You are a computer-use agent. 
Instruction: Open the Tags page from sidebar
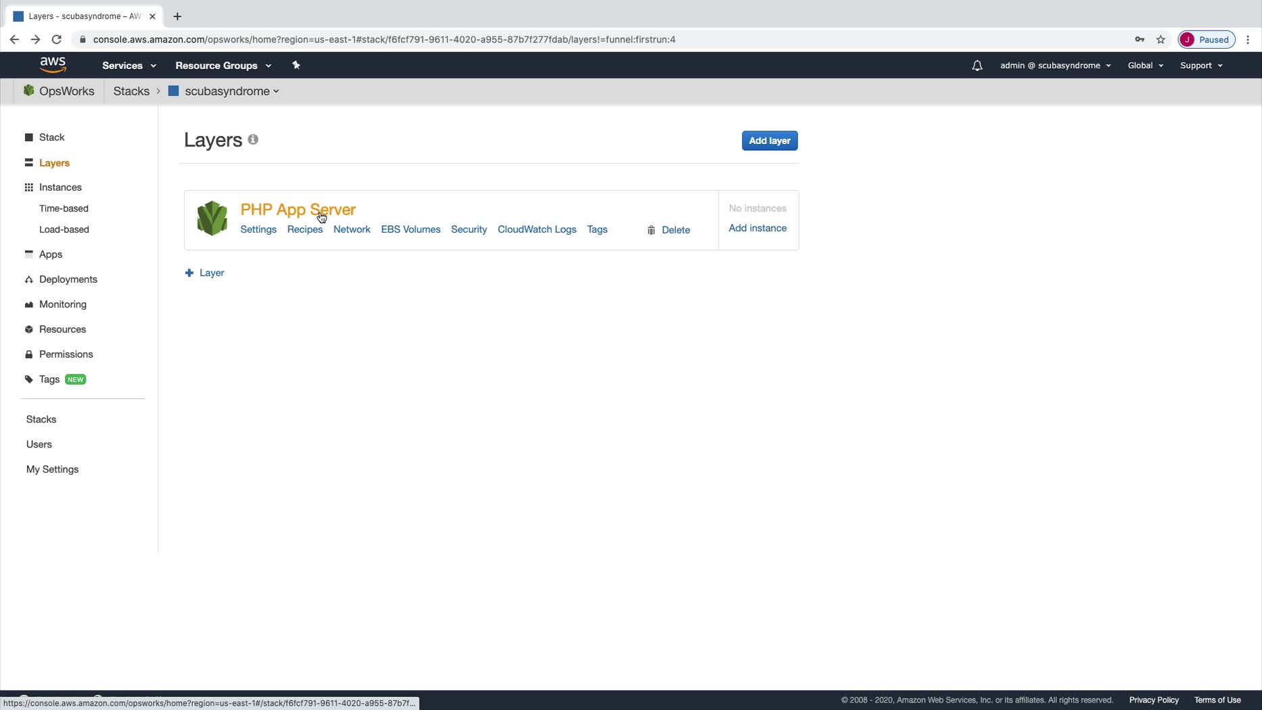click(49, 379)
